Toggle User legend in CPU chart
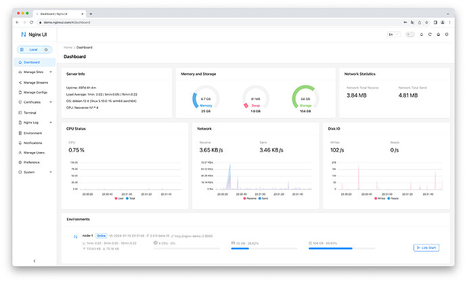Screen dimensions: 467x282 [x=119, y=198]
